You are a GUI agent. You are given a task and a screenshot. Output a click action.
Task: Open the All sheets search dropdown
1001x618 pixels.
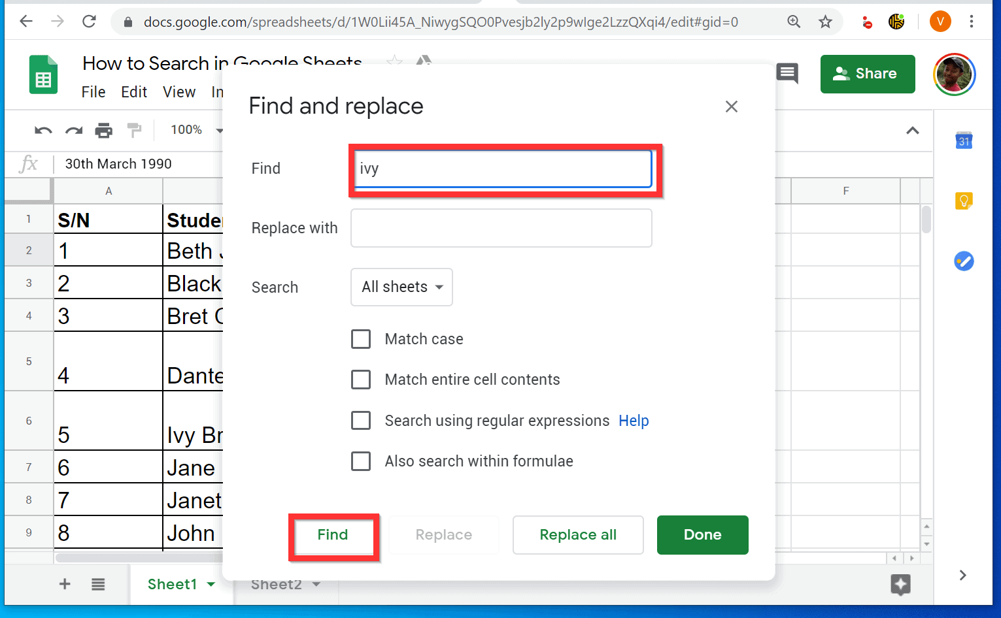coord(401,287)
